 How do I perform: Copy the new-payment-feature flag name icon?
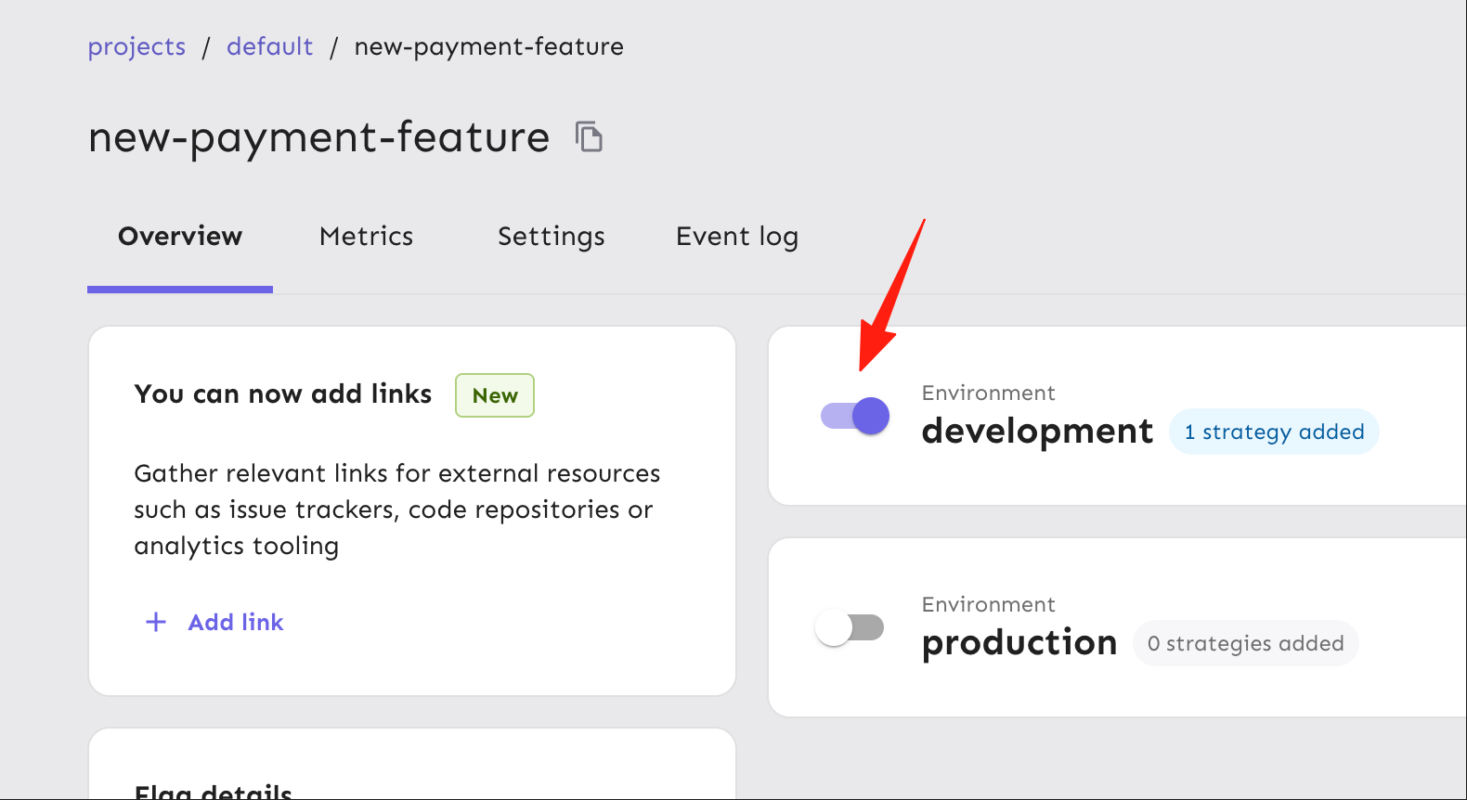(589, 136)
